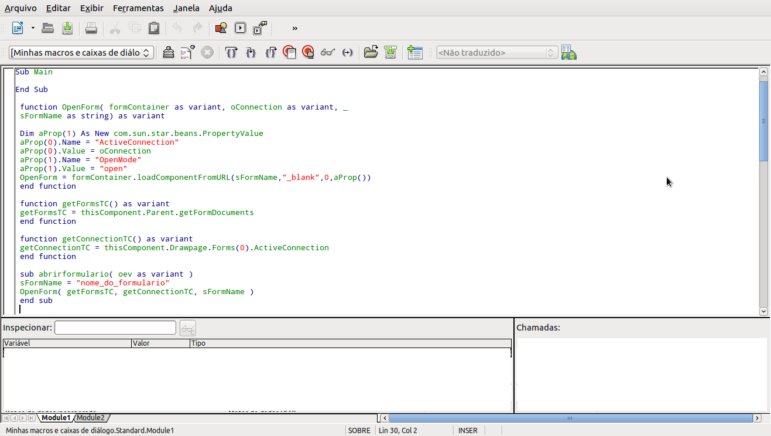Run the Basic macro

(x=187, y=52)
